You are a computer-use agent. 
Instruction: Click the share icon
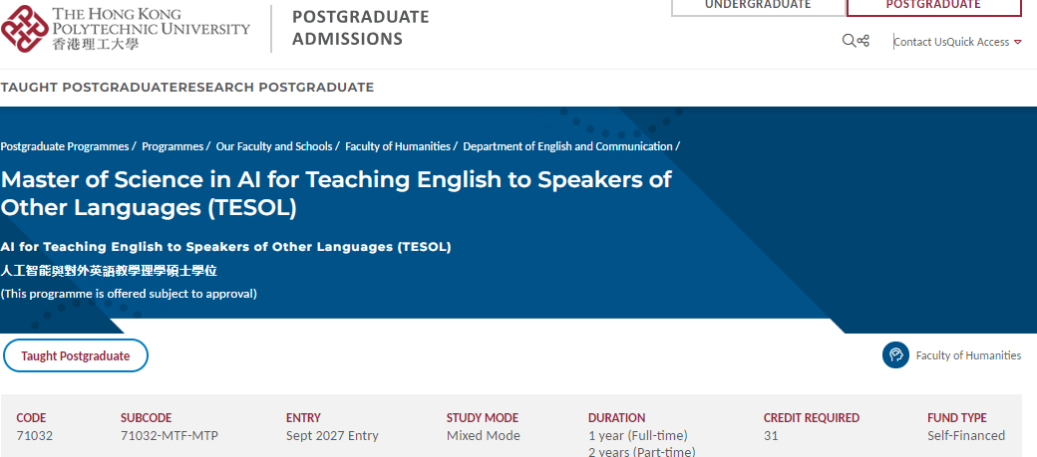coord(864,41)
